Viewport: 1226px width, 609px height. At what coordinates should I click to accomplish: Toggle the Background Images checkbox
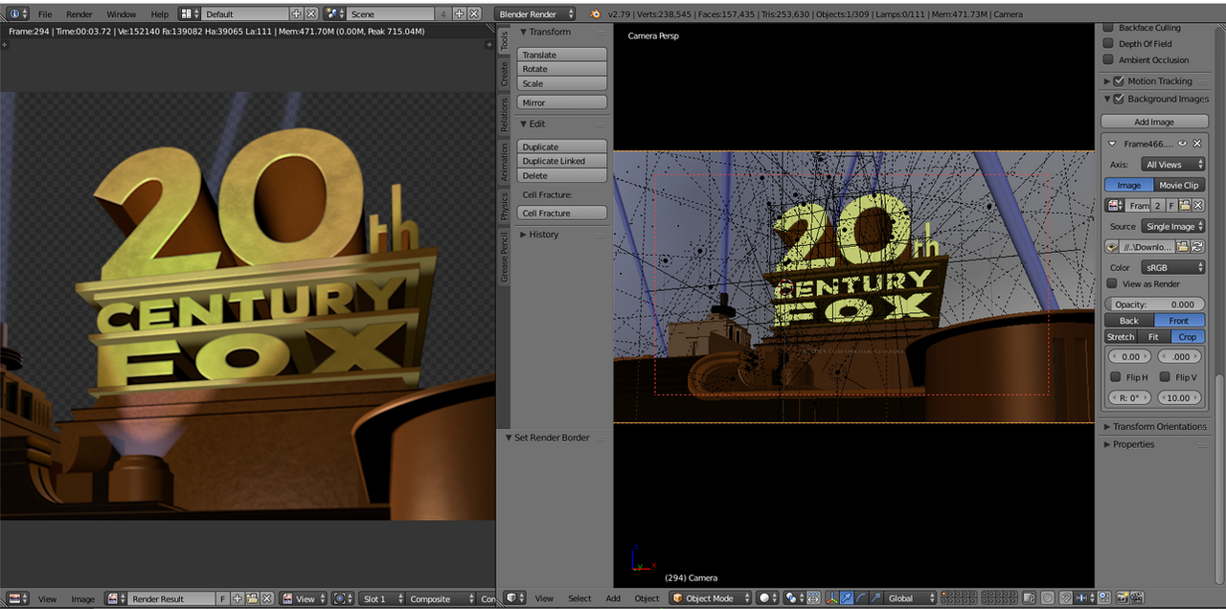[1119, 99]
